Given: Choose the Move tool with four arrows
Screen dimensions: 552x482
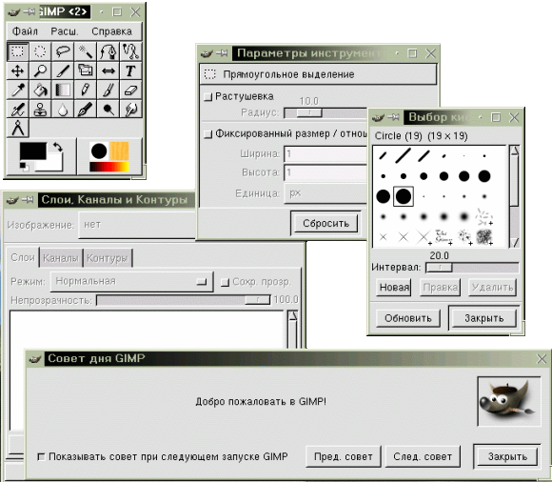Looking at the screenshot, I should point(17,70).
